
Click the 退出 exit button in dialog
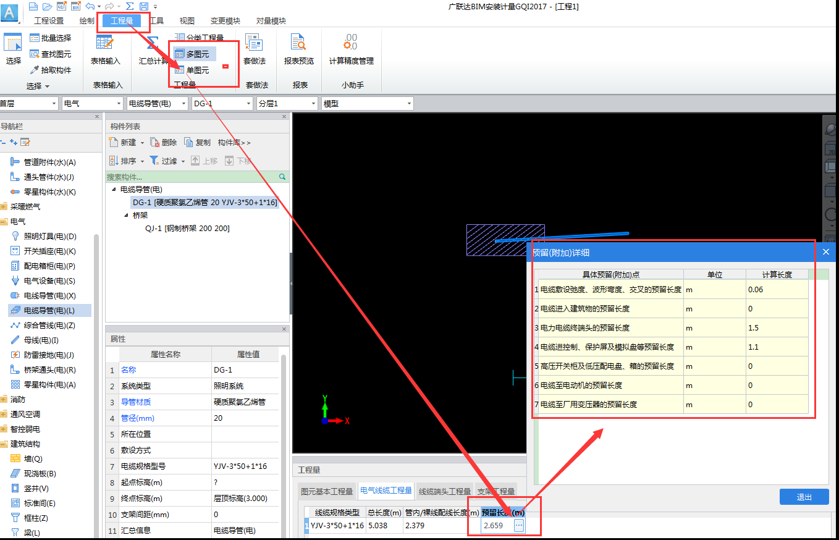click(804, 497)
